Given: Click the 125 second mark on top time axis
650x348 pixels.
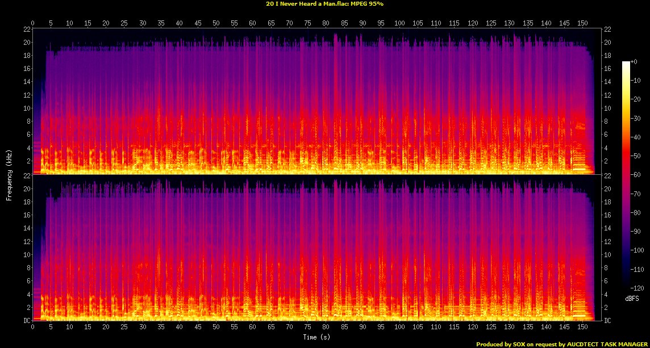Looking at the screenshot, I should [491, 23].
